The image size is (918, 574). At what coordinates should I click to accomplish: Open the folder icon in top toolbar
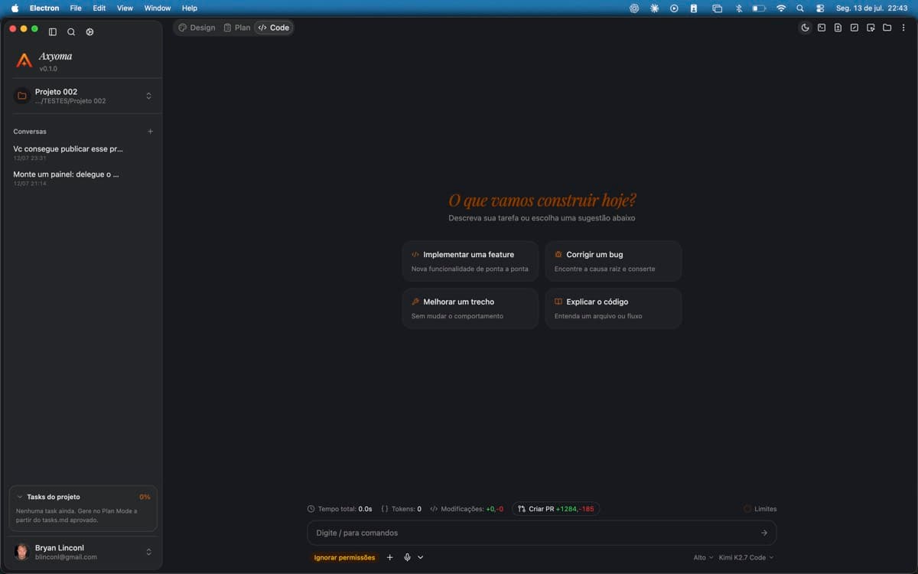(x=887, y=28)
